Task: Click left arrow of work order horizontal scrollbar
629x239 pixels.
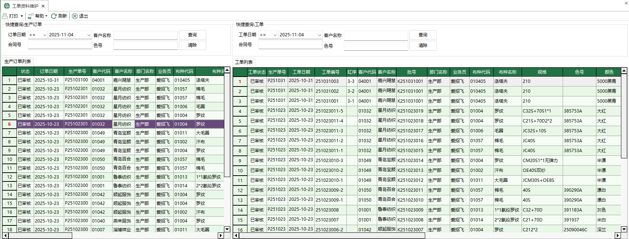Action: [x=236, y=235]
